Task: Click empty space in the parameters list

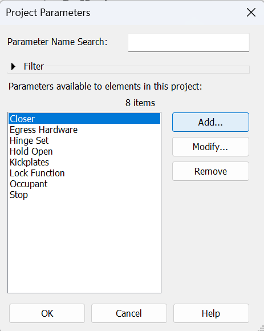Action: (84, 245)
